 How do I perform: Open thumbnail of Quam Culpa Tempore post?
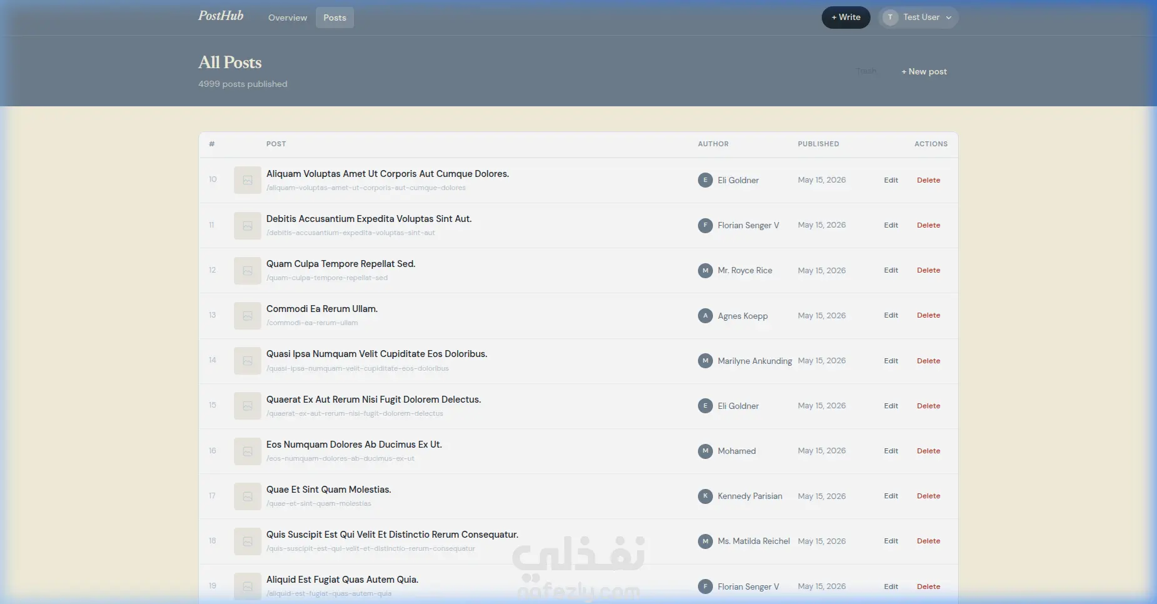248,271
